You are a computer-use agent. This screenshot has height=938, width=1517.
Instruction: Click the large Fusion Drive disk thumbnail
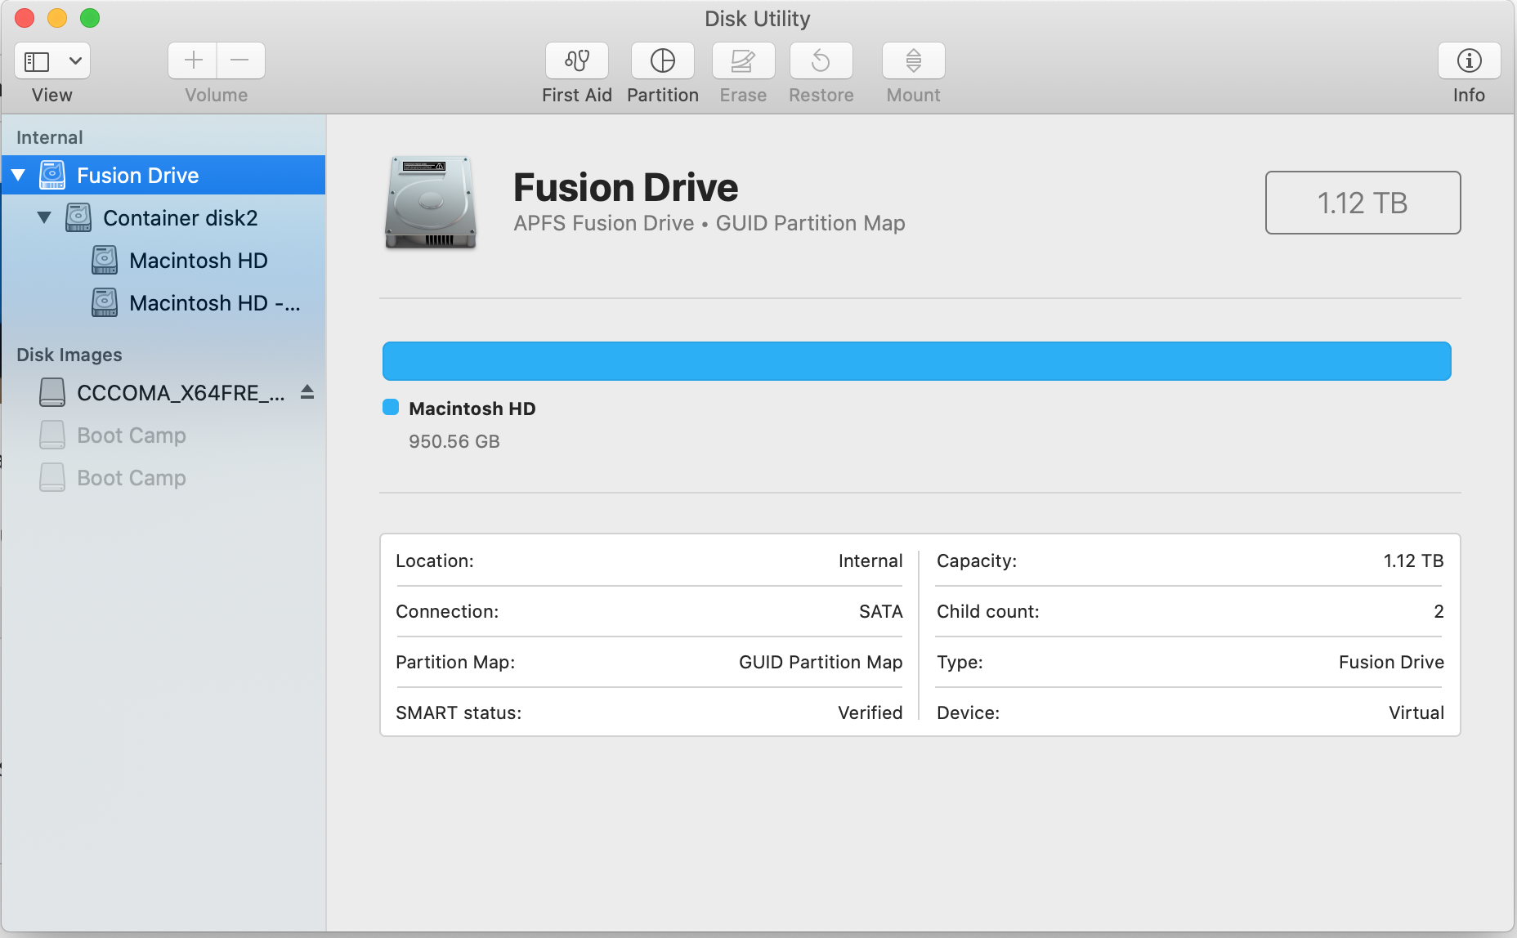(431, 203)
